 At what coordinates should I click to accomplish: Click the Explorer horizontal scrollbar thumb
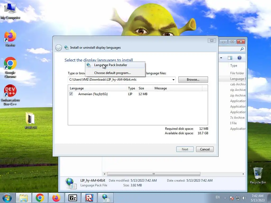coord(154,174)
